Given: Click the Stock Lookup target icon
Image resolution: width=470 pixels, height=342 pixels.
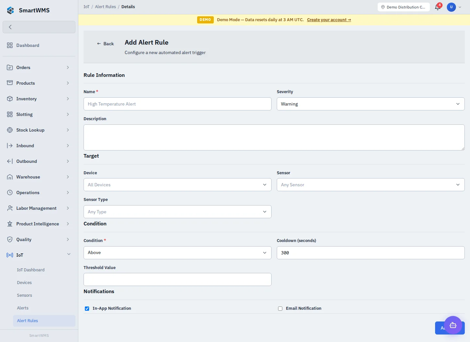Looking at the screenshot, I should [x=10, y=130].
